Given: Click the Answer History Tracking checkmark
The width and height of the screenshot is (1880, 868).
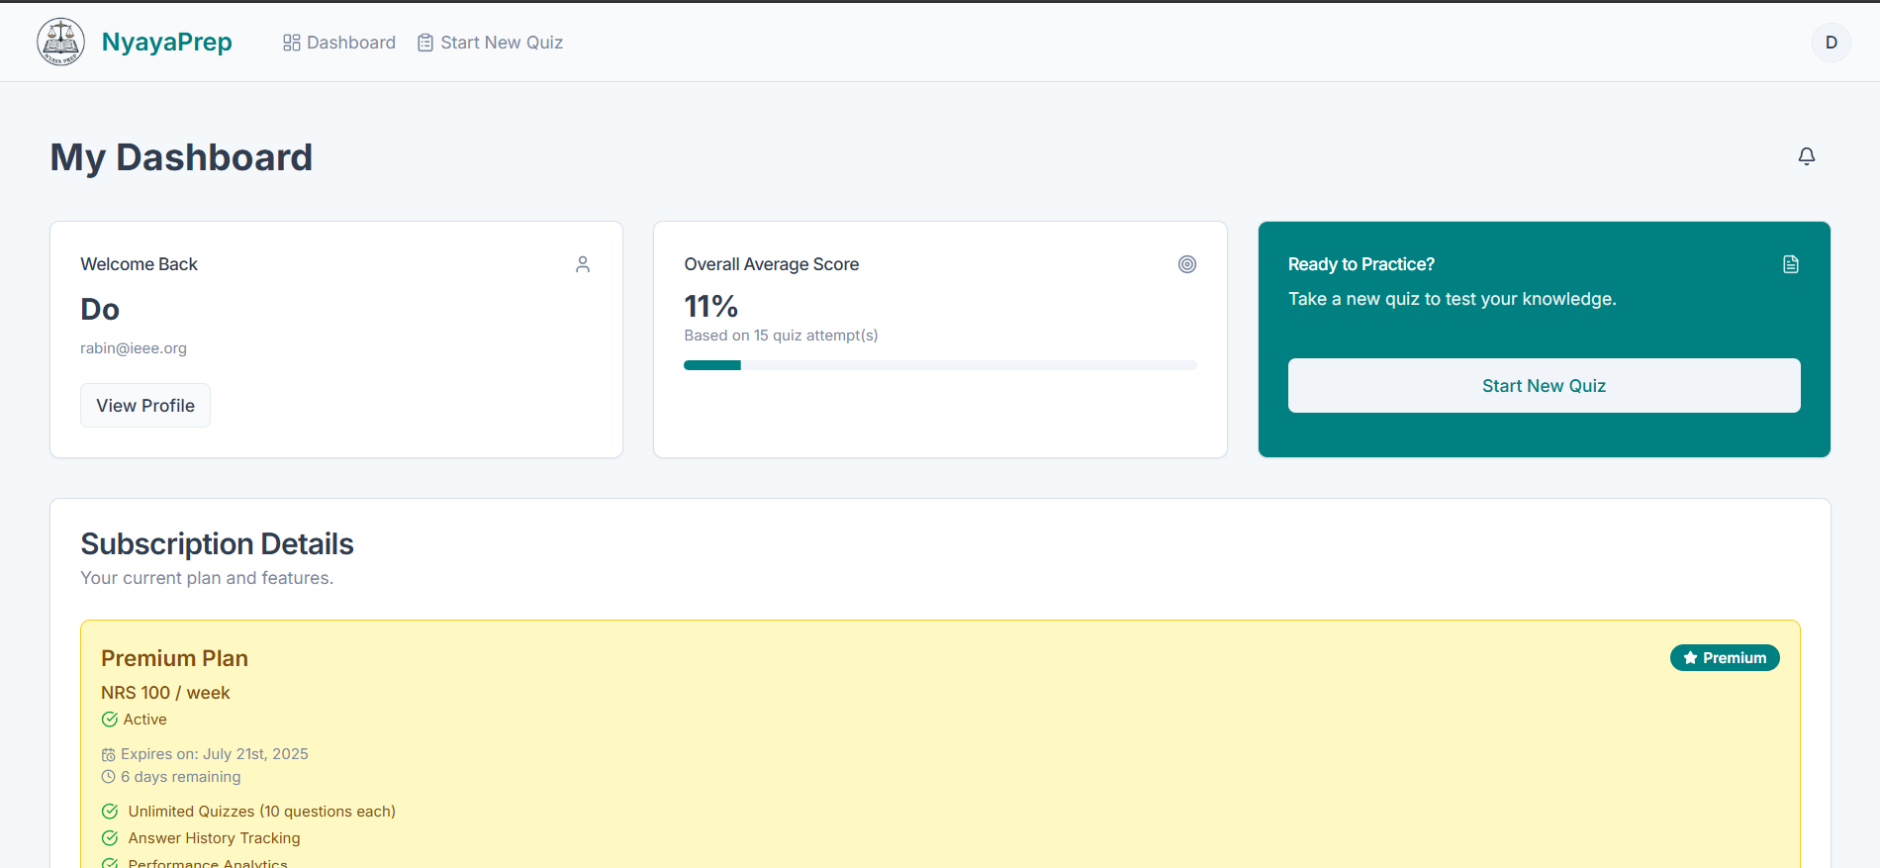Looking at the screenshot, I should (x=110, y=838).
